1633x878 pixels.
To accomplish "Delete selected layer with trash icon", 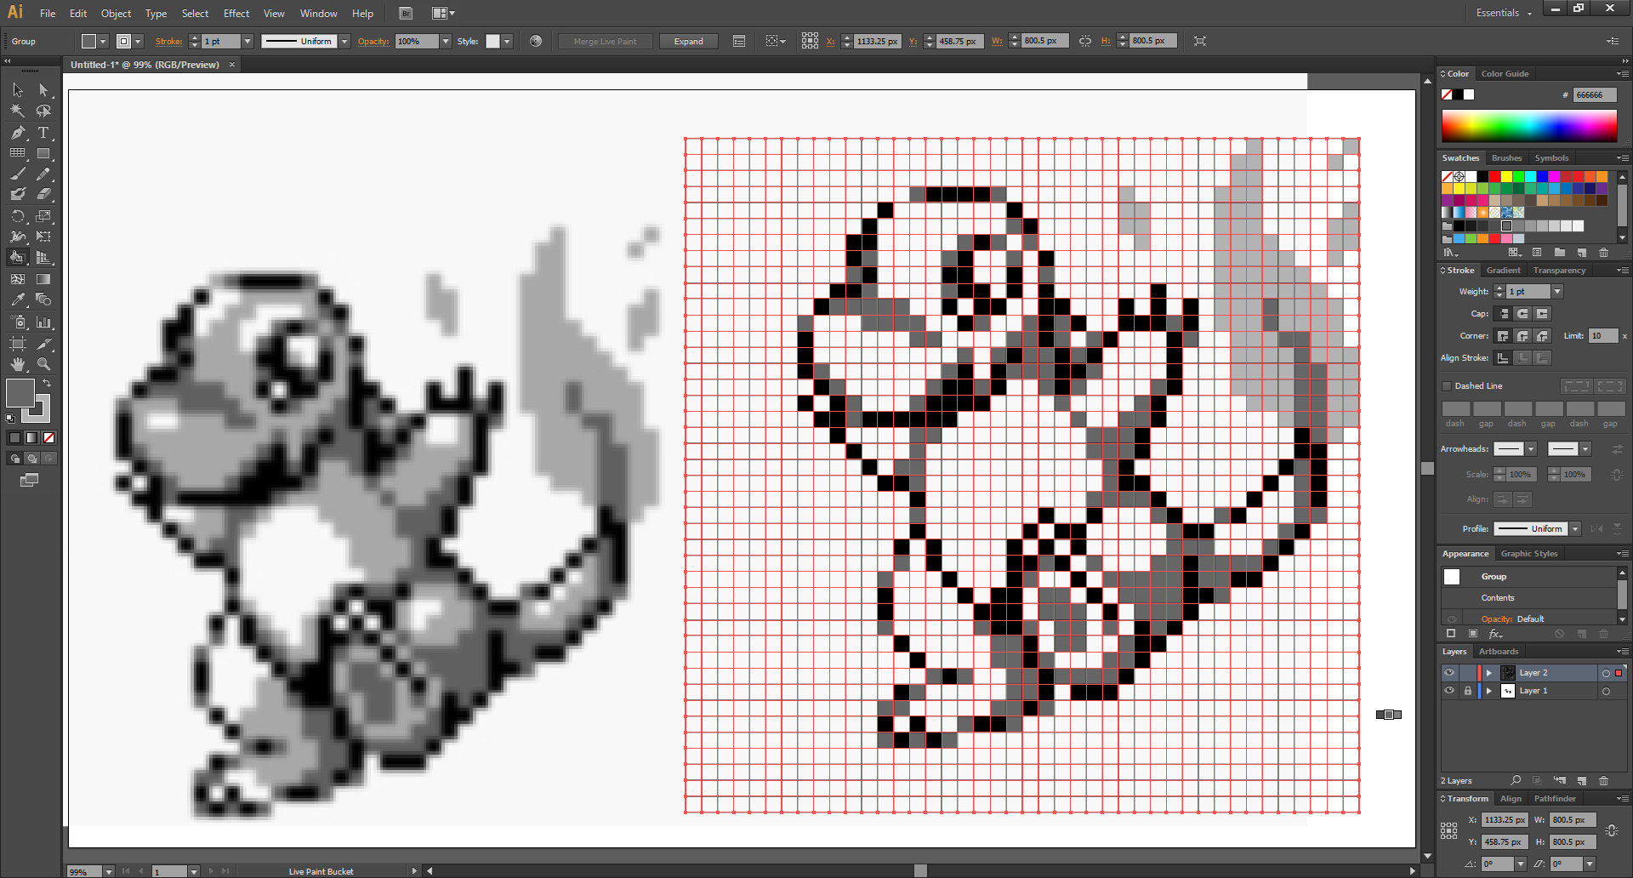I will 1603,780.
